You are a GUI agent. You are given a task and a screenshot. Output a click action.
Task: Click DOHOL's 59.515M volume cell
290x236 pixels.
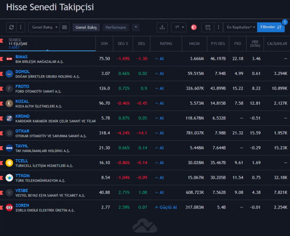point(196,73)
